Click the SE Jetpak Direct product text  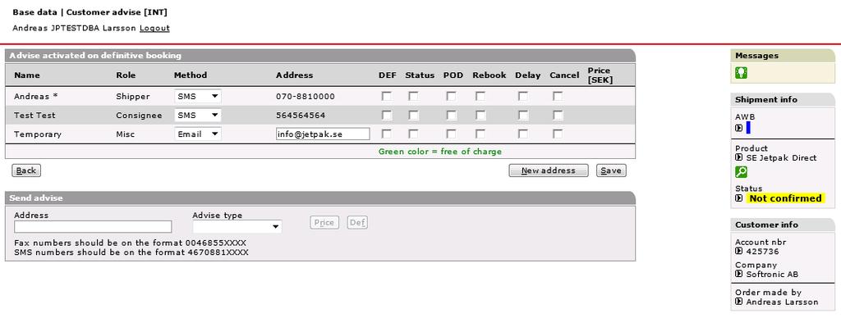(x=781, y=158)
